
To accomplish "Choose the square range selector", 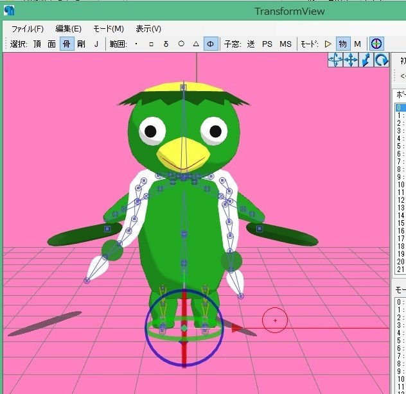I will click(151, 44).
